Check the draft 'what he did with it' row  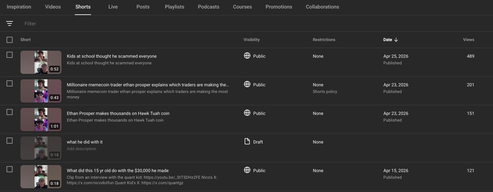9,141
